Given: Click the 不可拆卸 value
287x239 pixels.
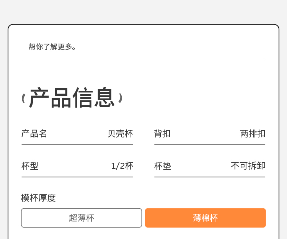Looking at the screenshot, I should (248, 166).
